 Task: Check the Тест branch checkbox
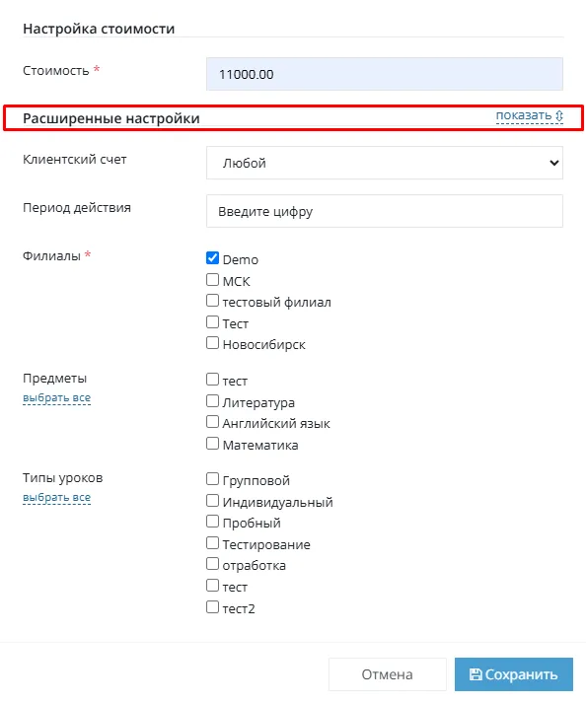(213, 322)
